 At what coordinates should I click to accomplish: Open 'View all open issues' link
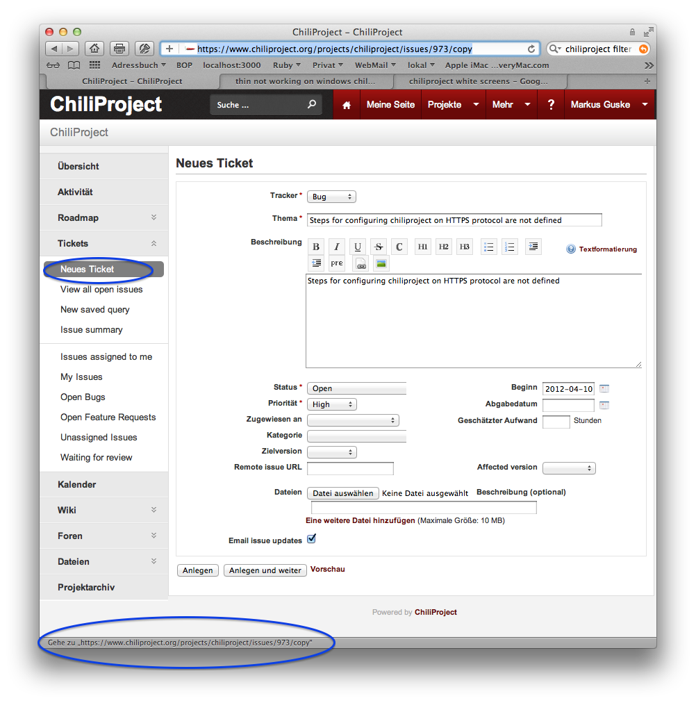(x=101, y=290)
